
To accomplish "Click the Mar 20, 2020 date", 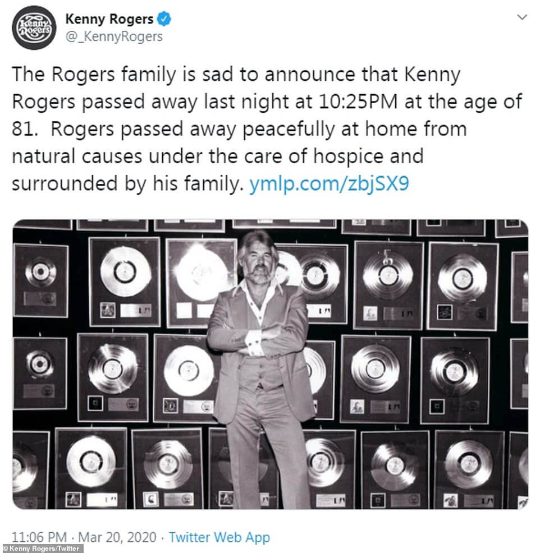I will 117,537.
